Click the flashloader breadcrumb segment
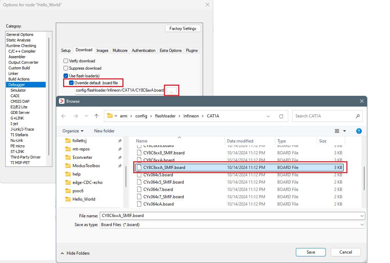Viewport: 390px width, 263px height. coord(165,116)
